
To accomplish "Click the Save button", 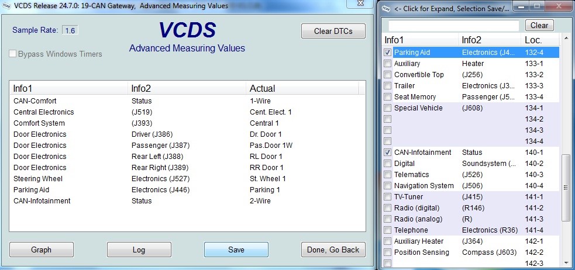I will pyautogui.click(x=236, y=250).
